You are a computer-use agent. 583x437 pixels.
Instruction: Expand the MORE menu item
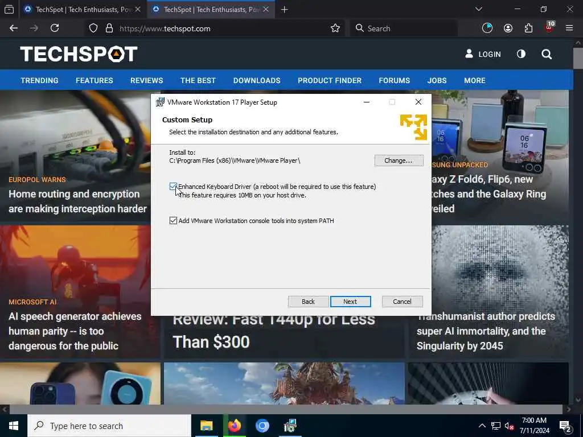click(474, 80)
